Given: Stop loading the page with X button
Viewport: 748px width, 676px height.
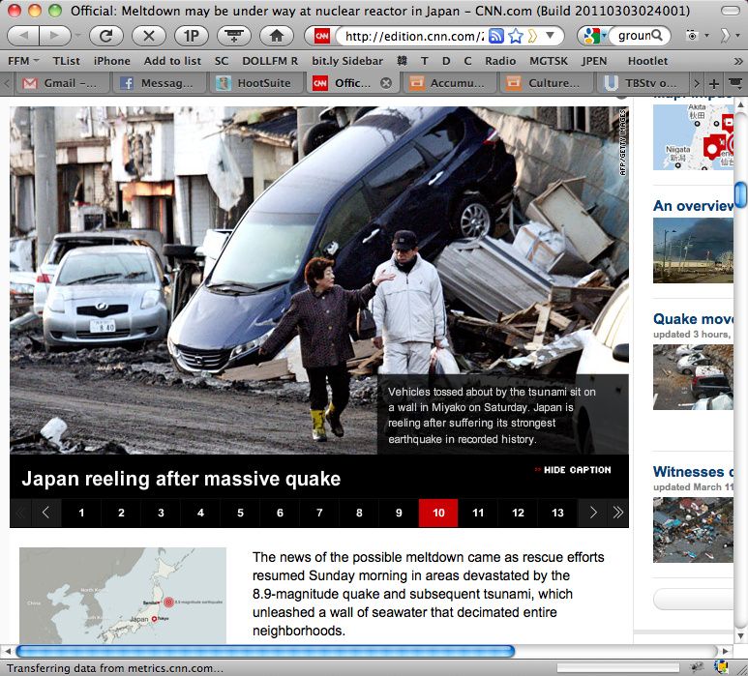Looking at the screenshot, I should pos(149,35).
